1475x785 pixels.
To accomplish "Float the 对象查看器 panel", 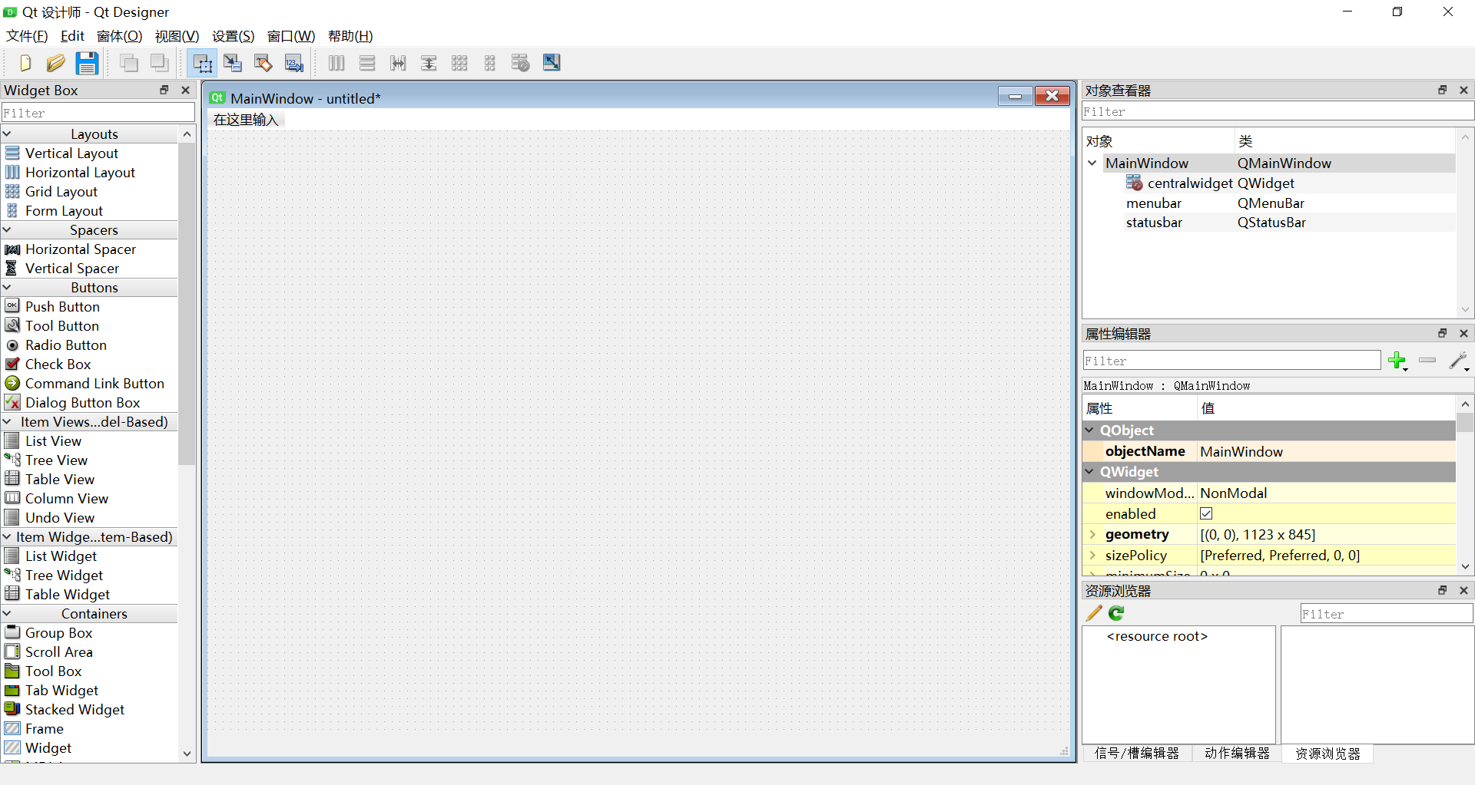I will (1442, 90).
